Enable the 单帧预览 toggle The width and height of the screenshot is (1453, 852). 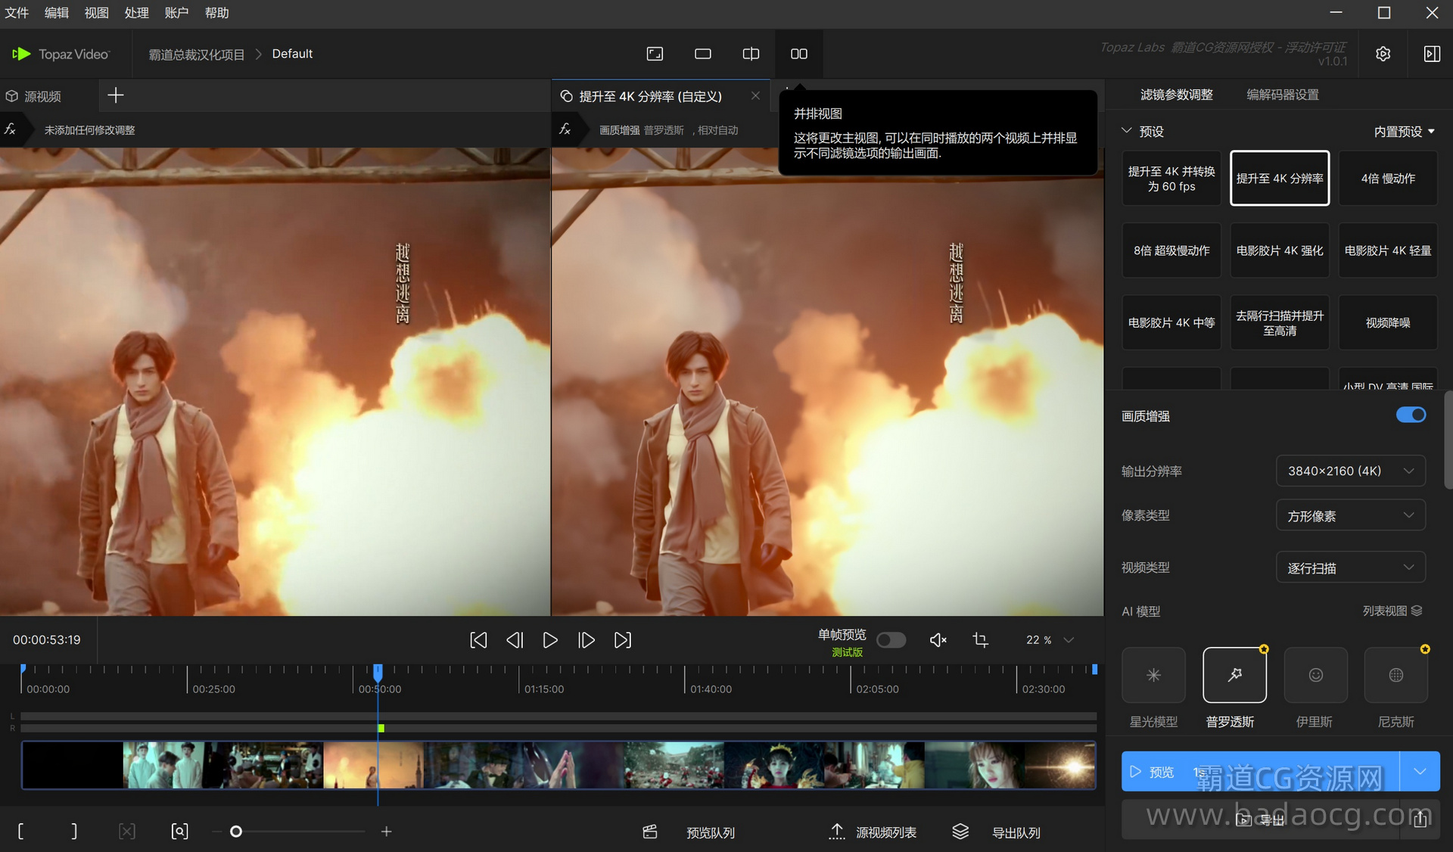click(891, 640)
